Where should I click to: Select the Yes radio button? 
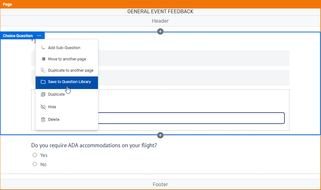coord(35,155)
